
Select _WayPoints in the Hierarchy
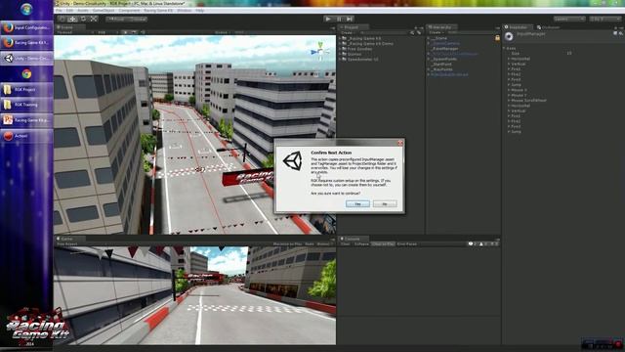(442, 69)
